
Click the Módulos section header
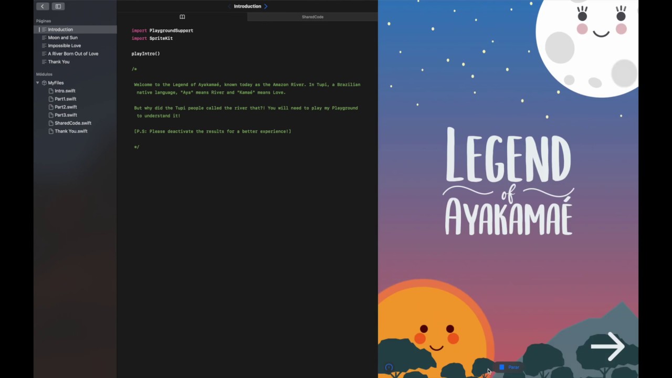point(44,75)
